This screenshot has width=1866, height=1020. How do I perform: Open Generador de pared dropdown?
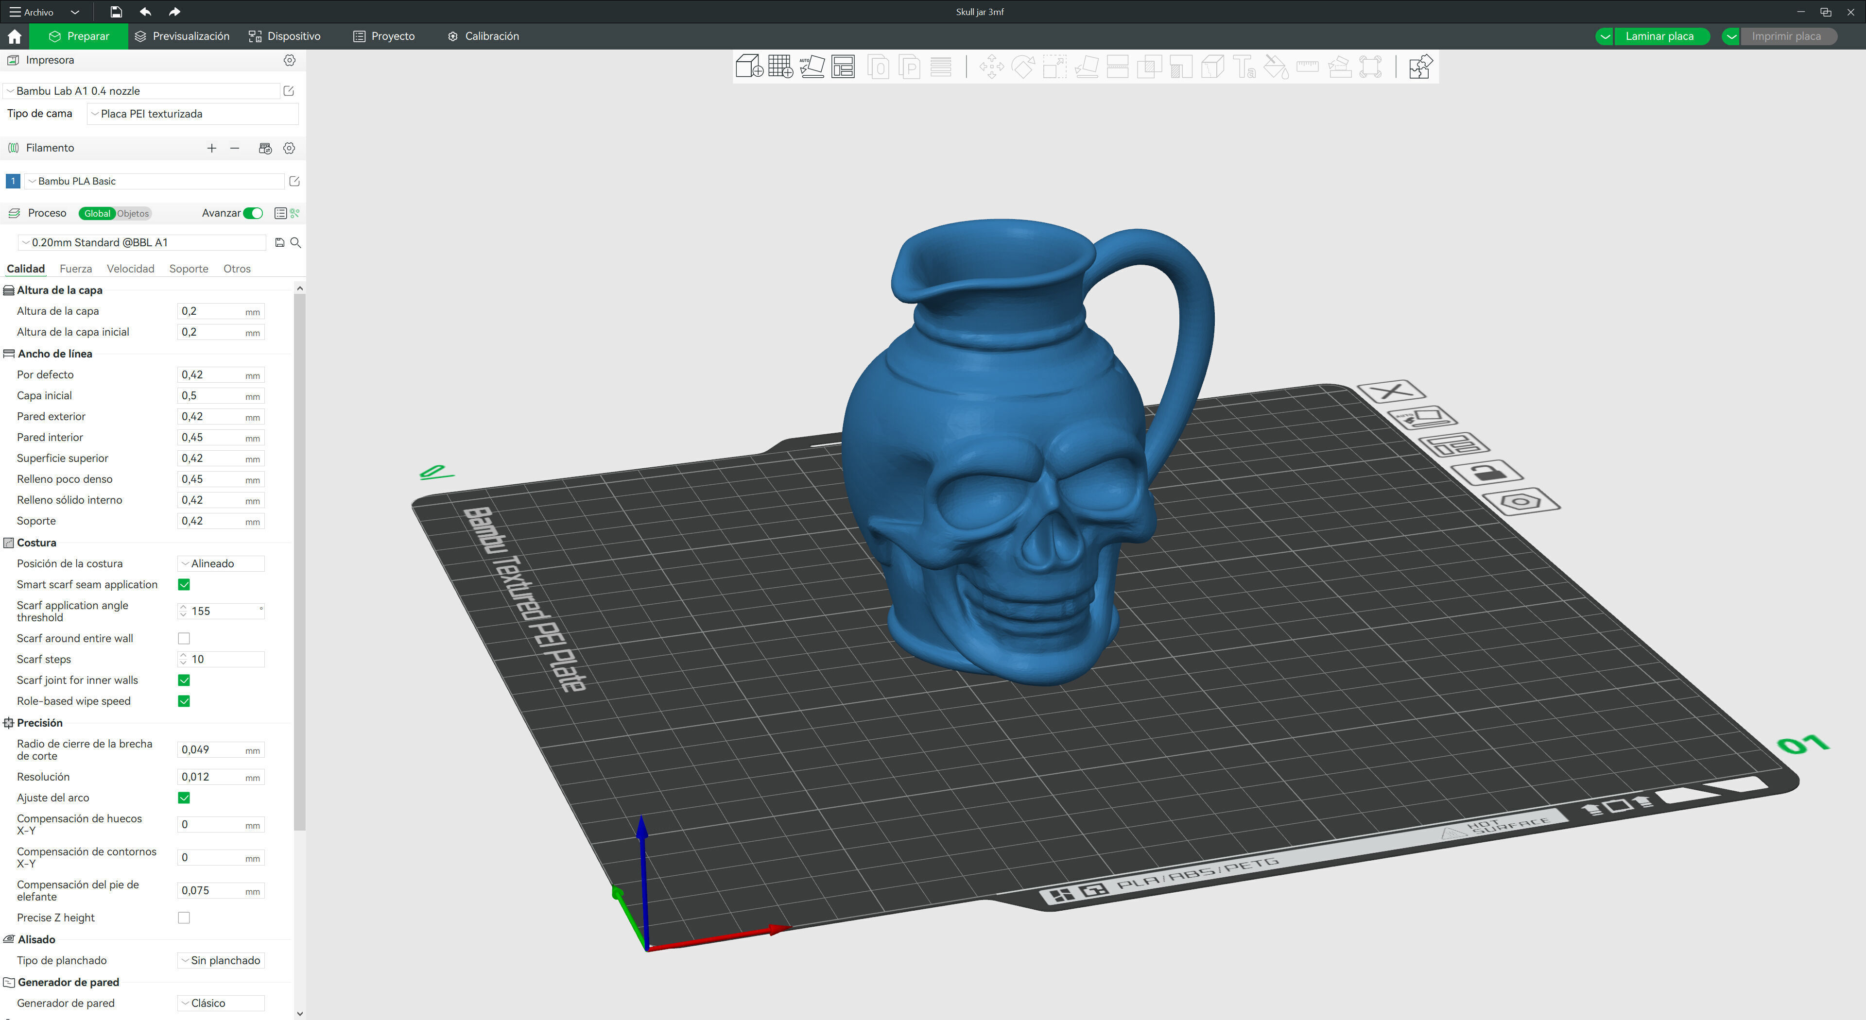221,1003
